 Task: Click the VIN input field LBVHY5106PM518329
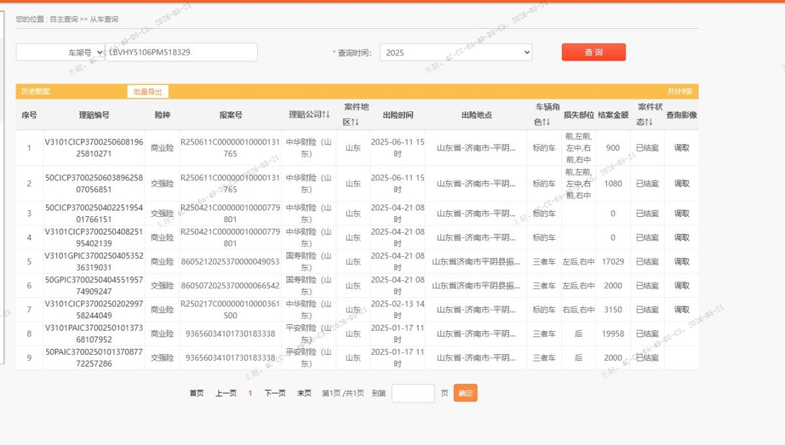click(181, 52)
